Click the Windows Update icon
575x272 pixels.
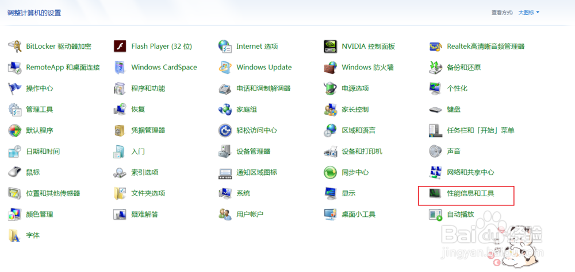point(225,67)
